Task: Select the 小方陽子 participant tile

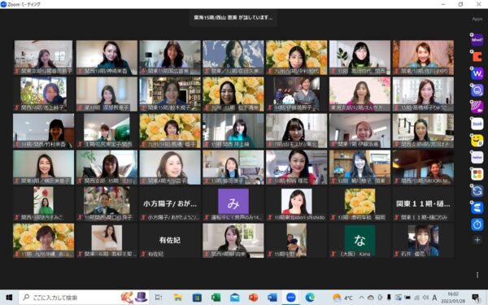Action: click(x=170, y=204)
